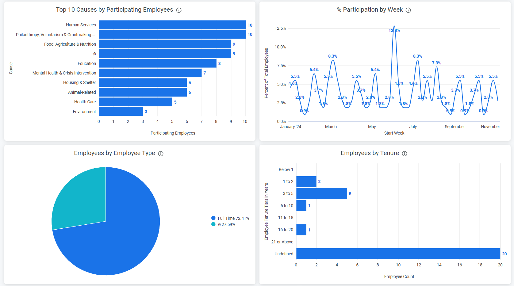This screenshot has width=514, height=286.
Task: Click the Top 10 Causes by Participating Employees title
Action: coord(114,10)
